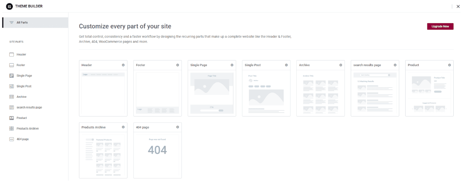469x187 pixels.
Task: Select the Products Archive template thumbnail
Action: [x=103, y=155]
